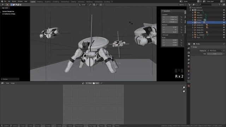This screenshot has height=127, width=226.
Task: Expand the Empty.004 outliner row
Action: click(193, 32)
